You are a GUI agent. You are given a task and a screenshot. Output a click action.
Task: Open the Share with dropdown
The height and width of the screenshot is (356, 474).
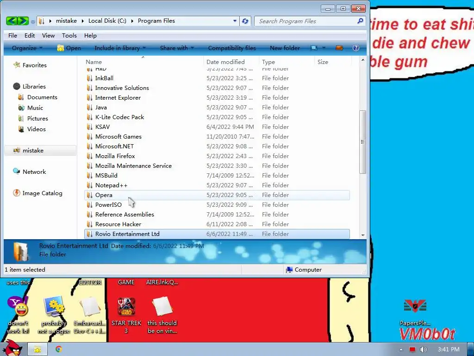177,48
